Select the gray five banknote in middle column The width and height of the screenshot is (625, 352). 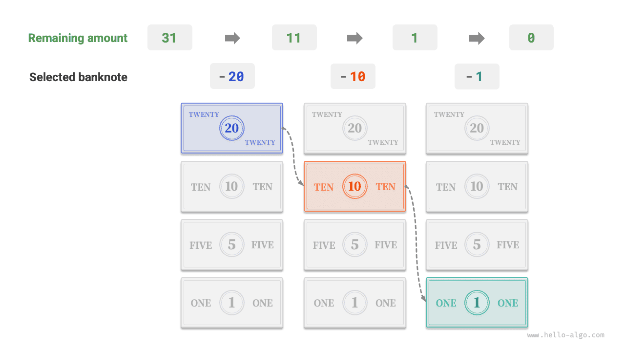point(355,244)
